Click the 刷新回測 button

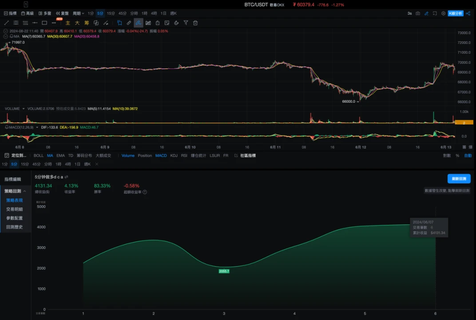tap(459, 179)
